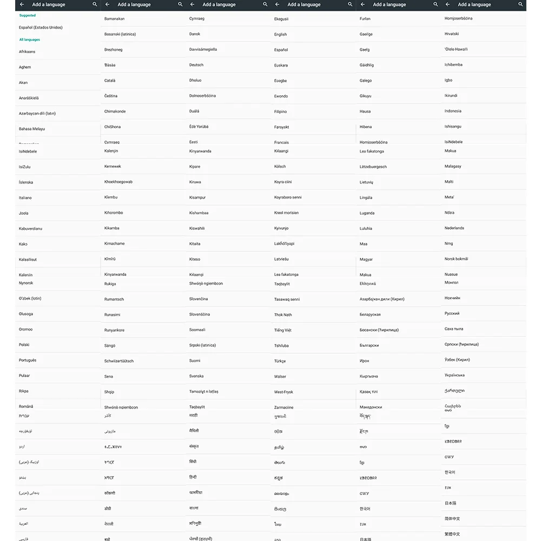This screenshot has width=541, height=541.
Task: Tap the back arrow in the header above Hrvatski
Action: coord(447,4)
